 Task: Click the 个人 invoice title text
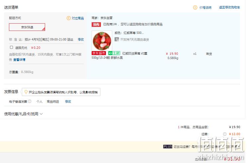pos(40,102)
